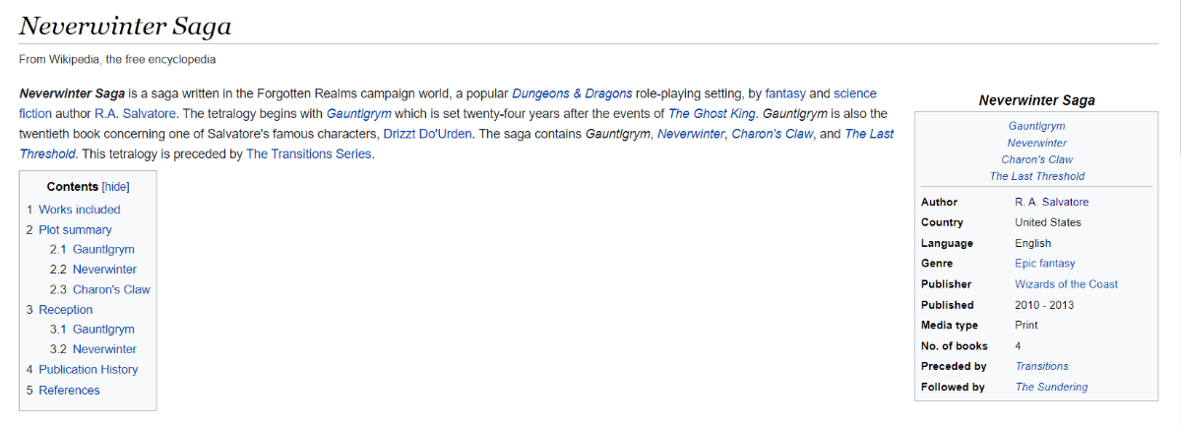Open Neverwinter in the infobox list
1181x426 pixels.
click(x=1036, y=143)
